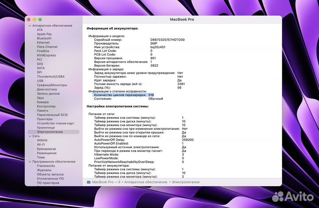Select Wi-Fi under Сеть
Image resolution: width=319 pixels, height=208 pixels.
[x=41, y=144]
